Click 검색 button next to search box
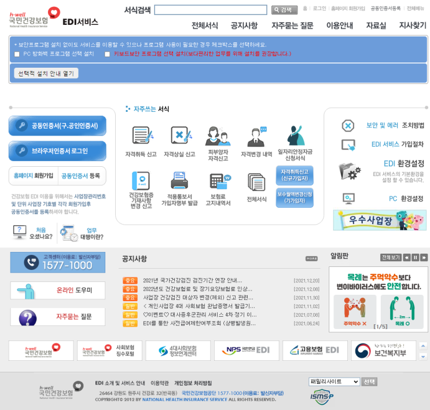430x410 pixels. click(284, 10)
